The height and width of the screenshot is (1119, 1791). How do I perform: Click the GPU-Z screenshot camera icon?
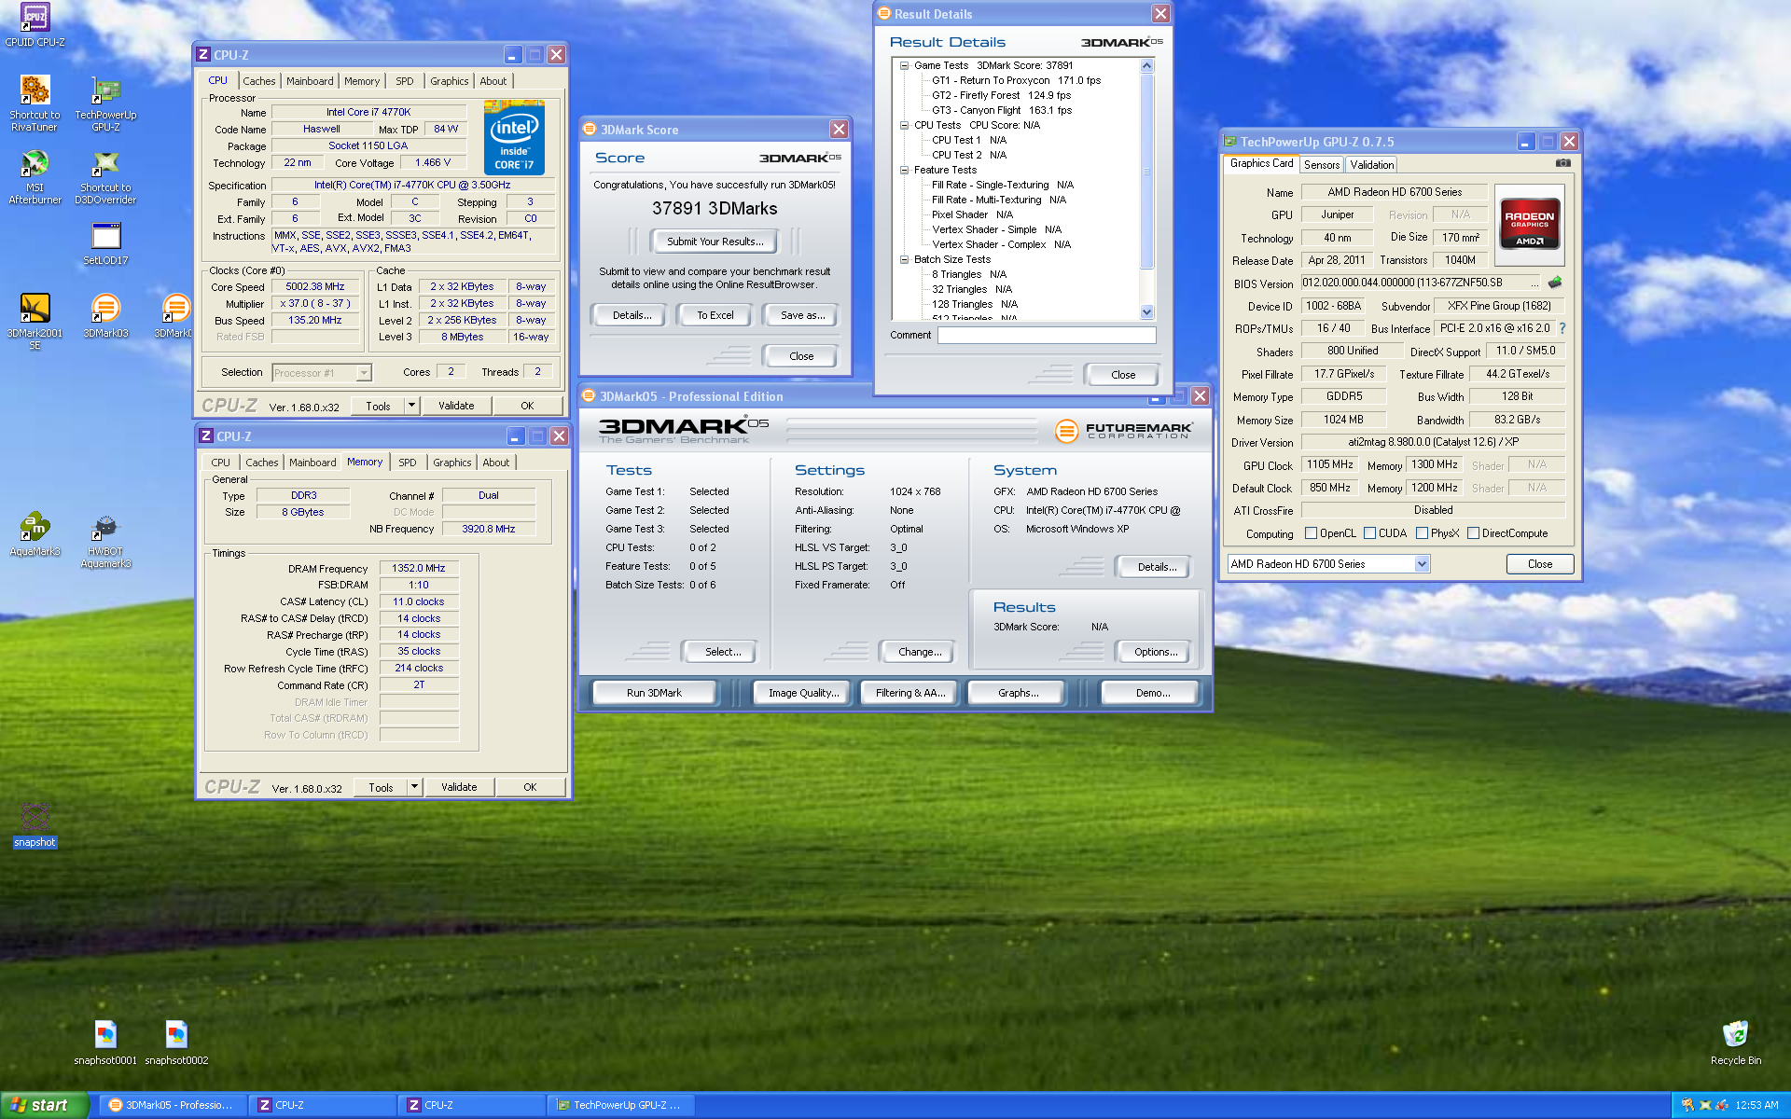[1563, 163]
